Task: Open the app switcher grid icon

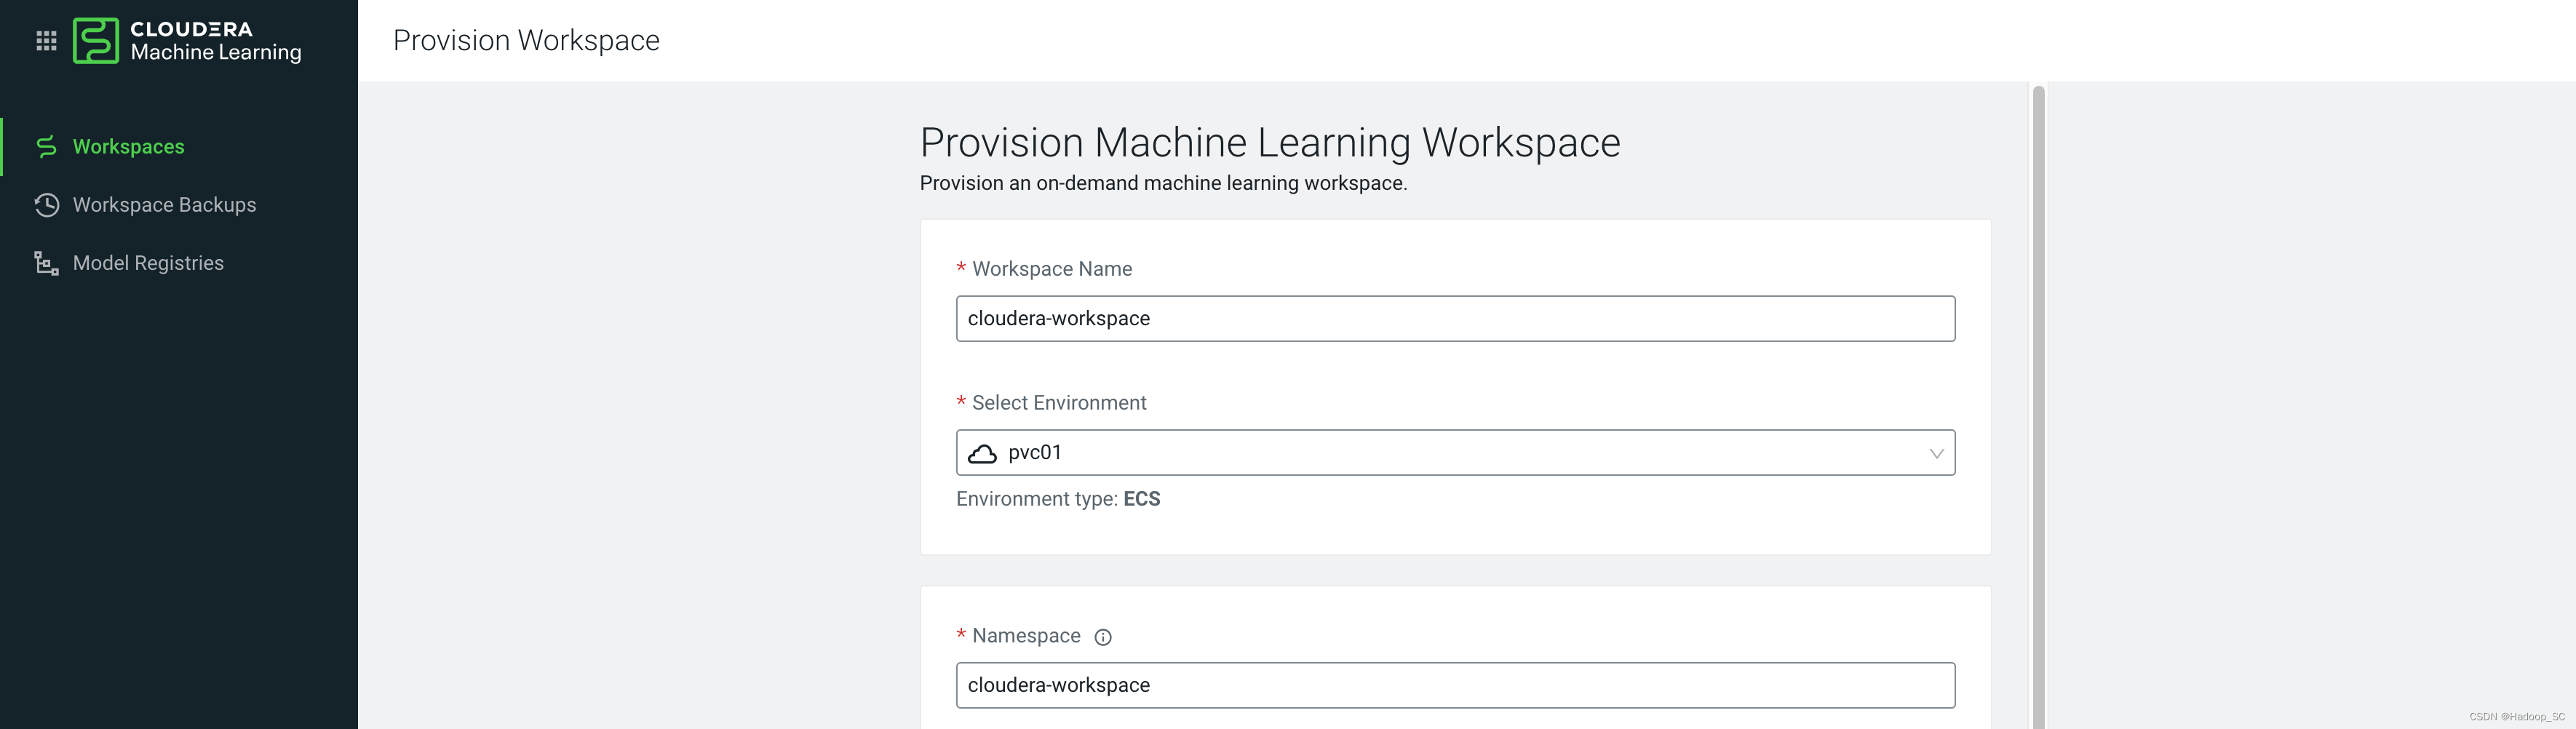Action: click(46, 41)
